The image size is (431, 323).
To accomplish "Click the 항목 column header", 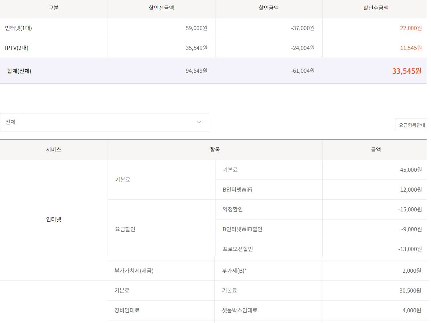I will 215,149.
